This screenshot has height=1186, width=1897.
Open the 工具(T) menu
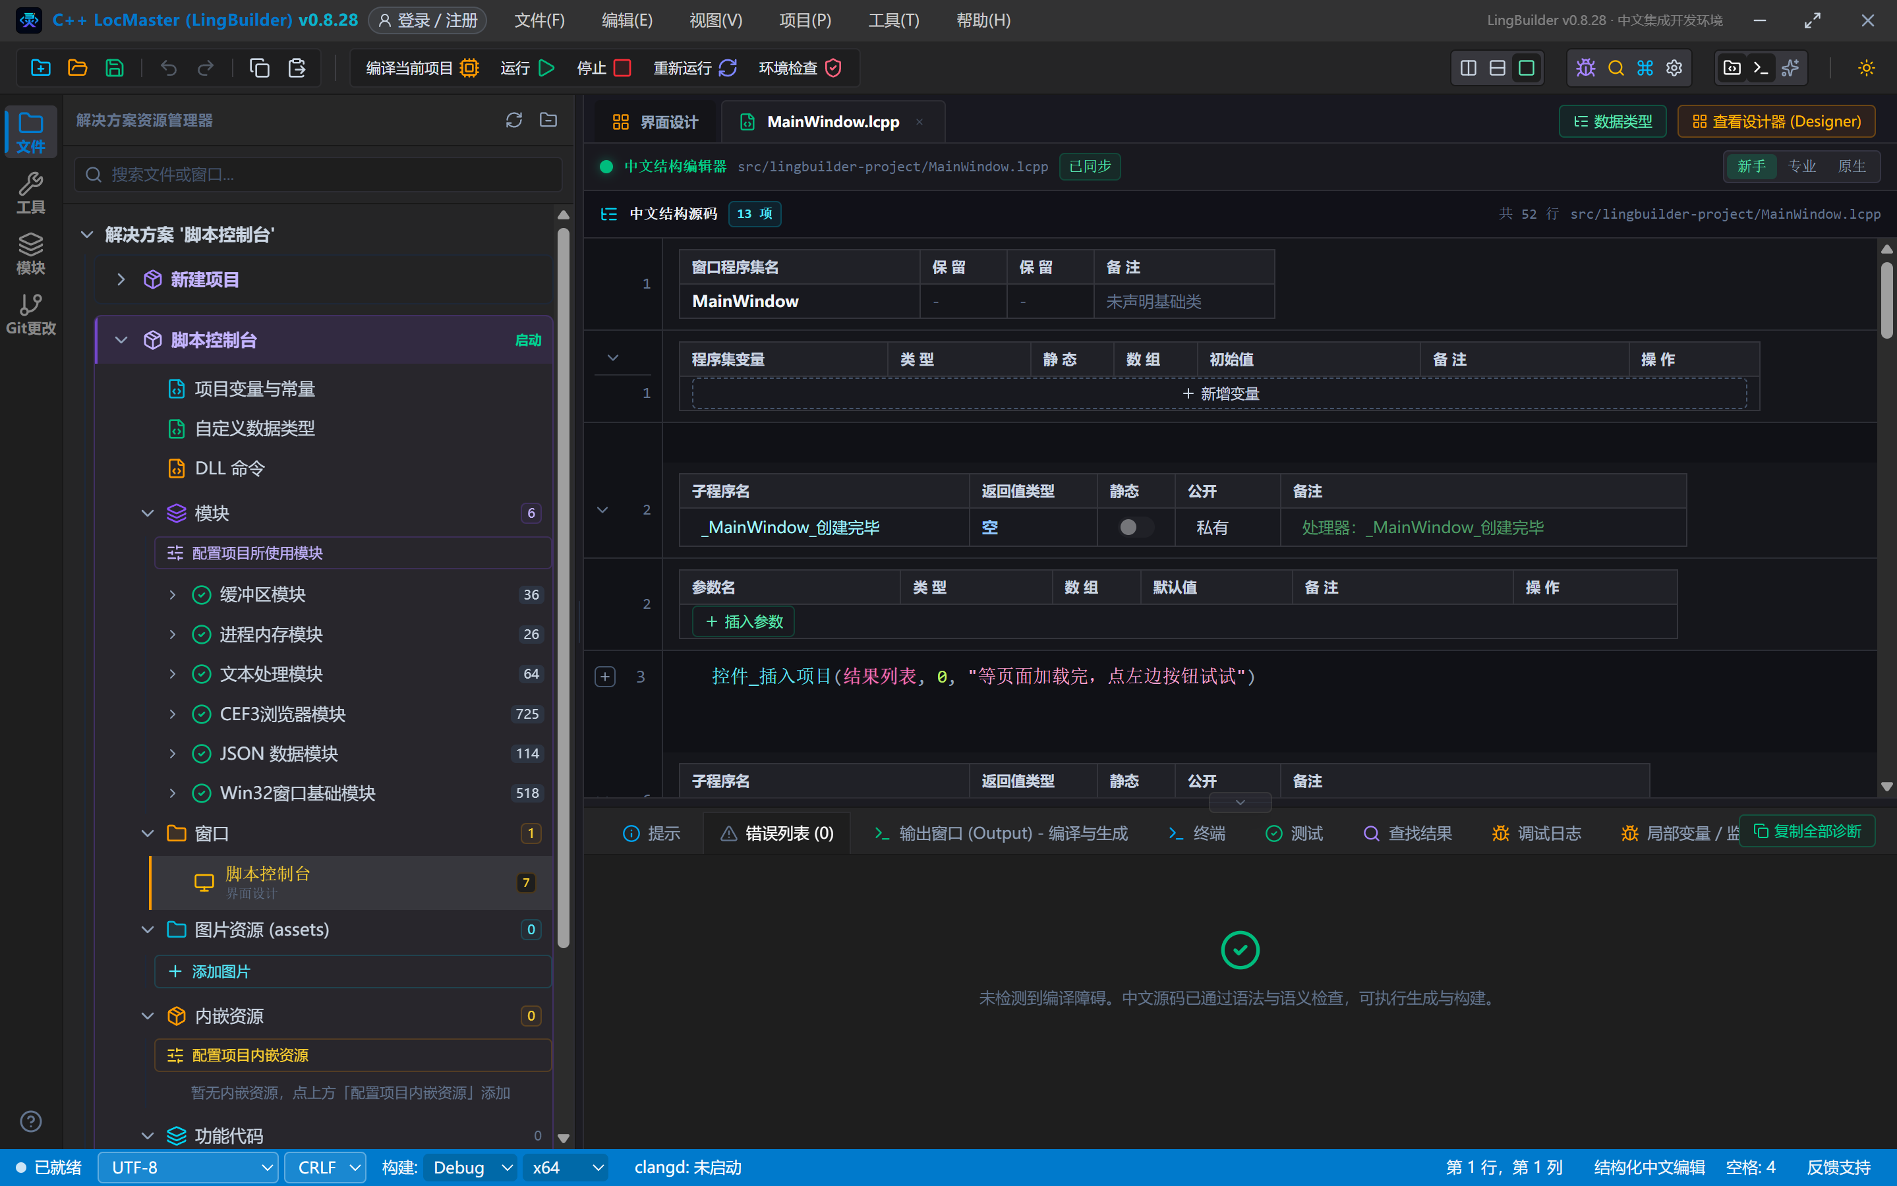click(x=894, y=20)
